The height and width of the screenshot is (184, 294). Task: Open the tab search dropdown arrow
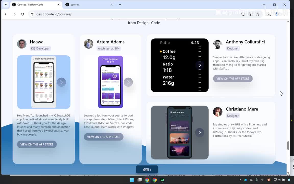coord(6,5)
